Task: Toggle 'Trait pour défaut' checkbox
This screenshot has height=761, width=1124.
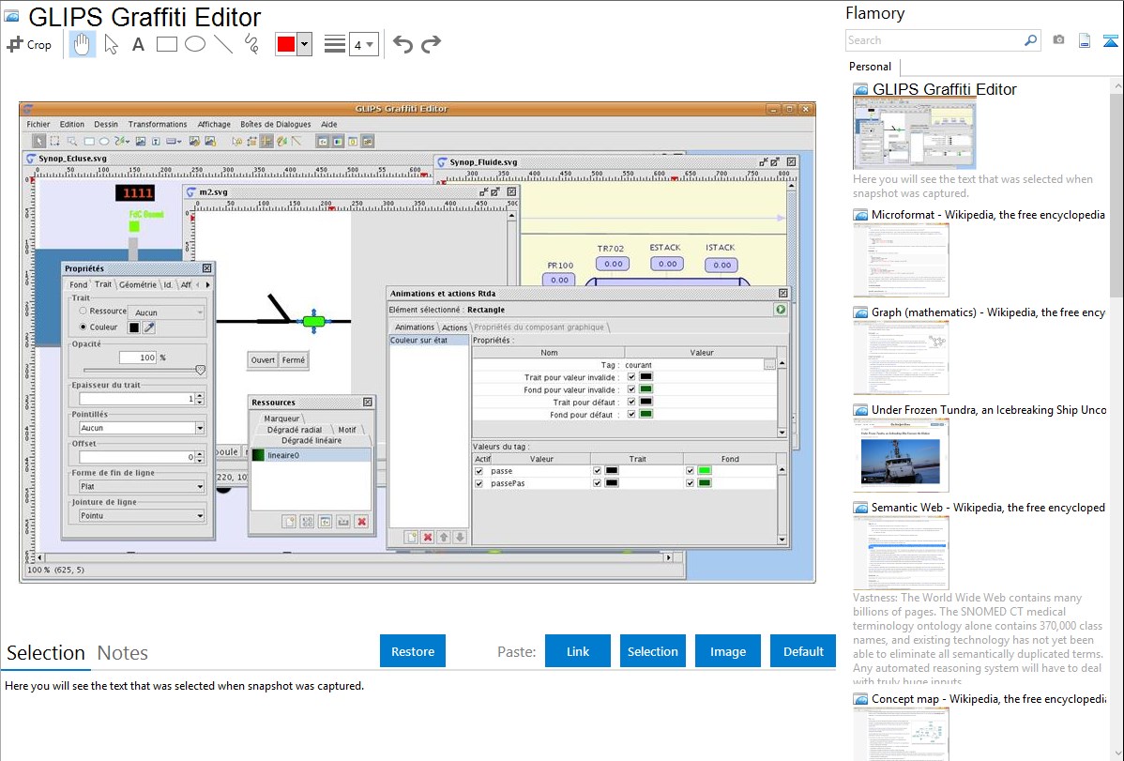Action: pyautogui.click(x=631, y=402)
